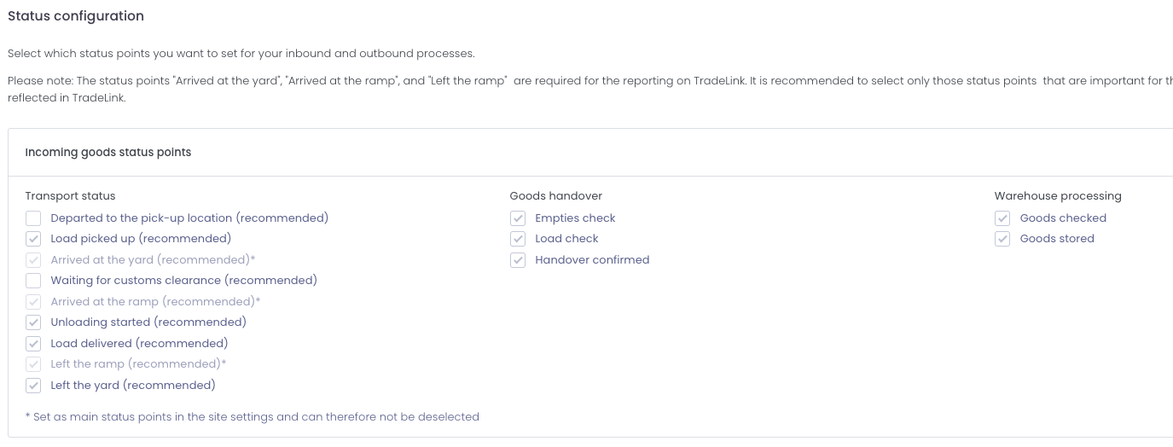This screenshot has width=1173, height=447.
Task: Click the disabled 'Arrived at the ramp' checkbox
Action: pyautogui.click(x=33, y=302)
